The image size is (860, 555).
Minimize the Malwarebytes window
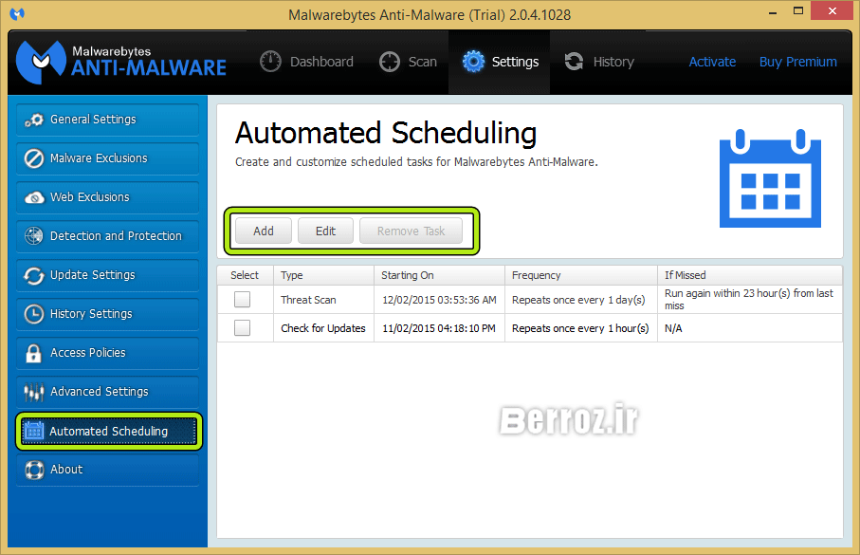click(x=773, y=11)
